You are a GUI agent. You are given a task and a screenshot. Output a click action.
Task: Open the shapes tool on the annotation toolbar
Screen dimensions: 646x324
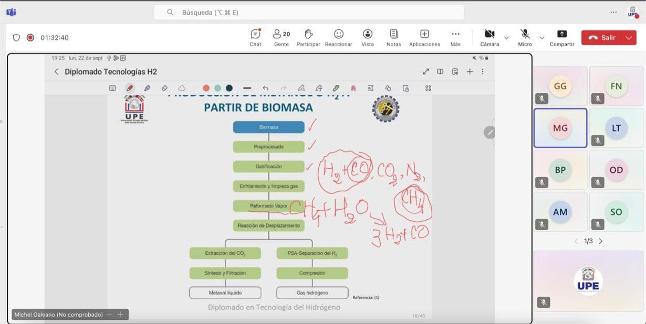(x=388, y=88)
